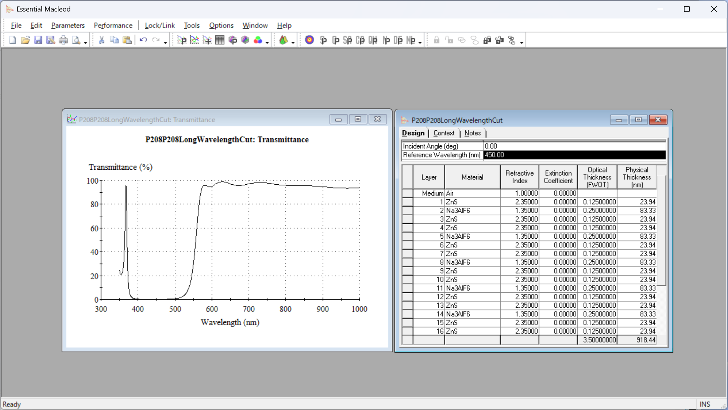Expand the plot toolbar overflow arrow

point(267,42)
